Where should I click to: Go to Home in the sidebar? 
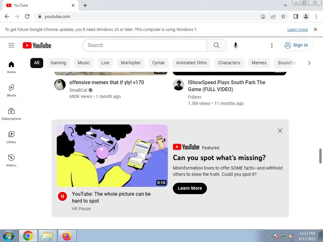point(11,67)
